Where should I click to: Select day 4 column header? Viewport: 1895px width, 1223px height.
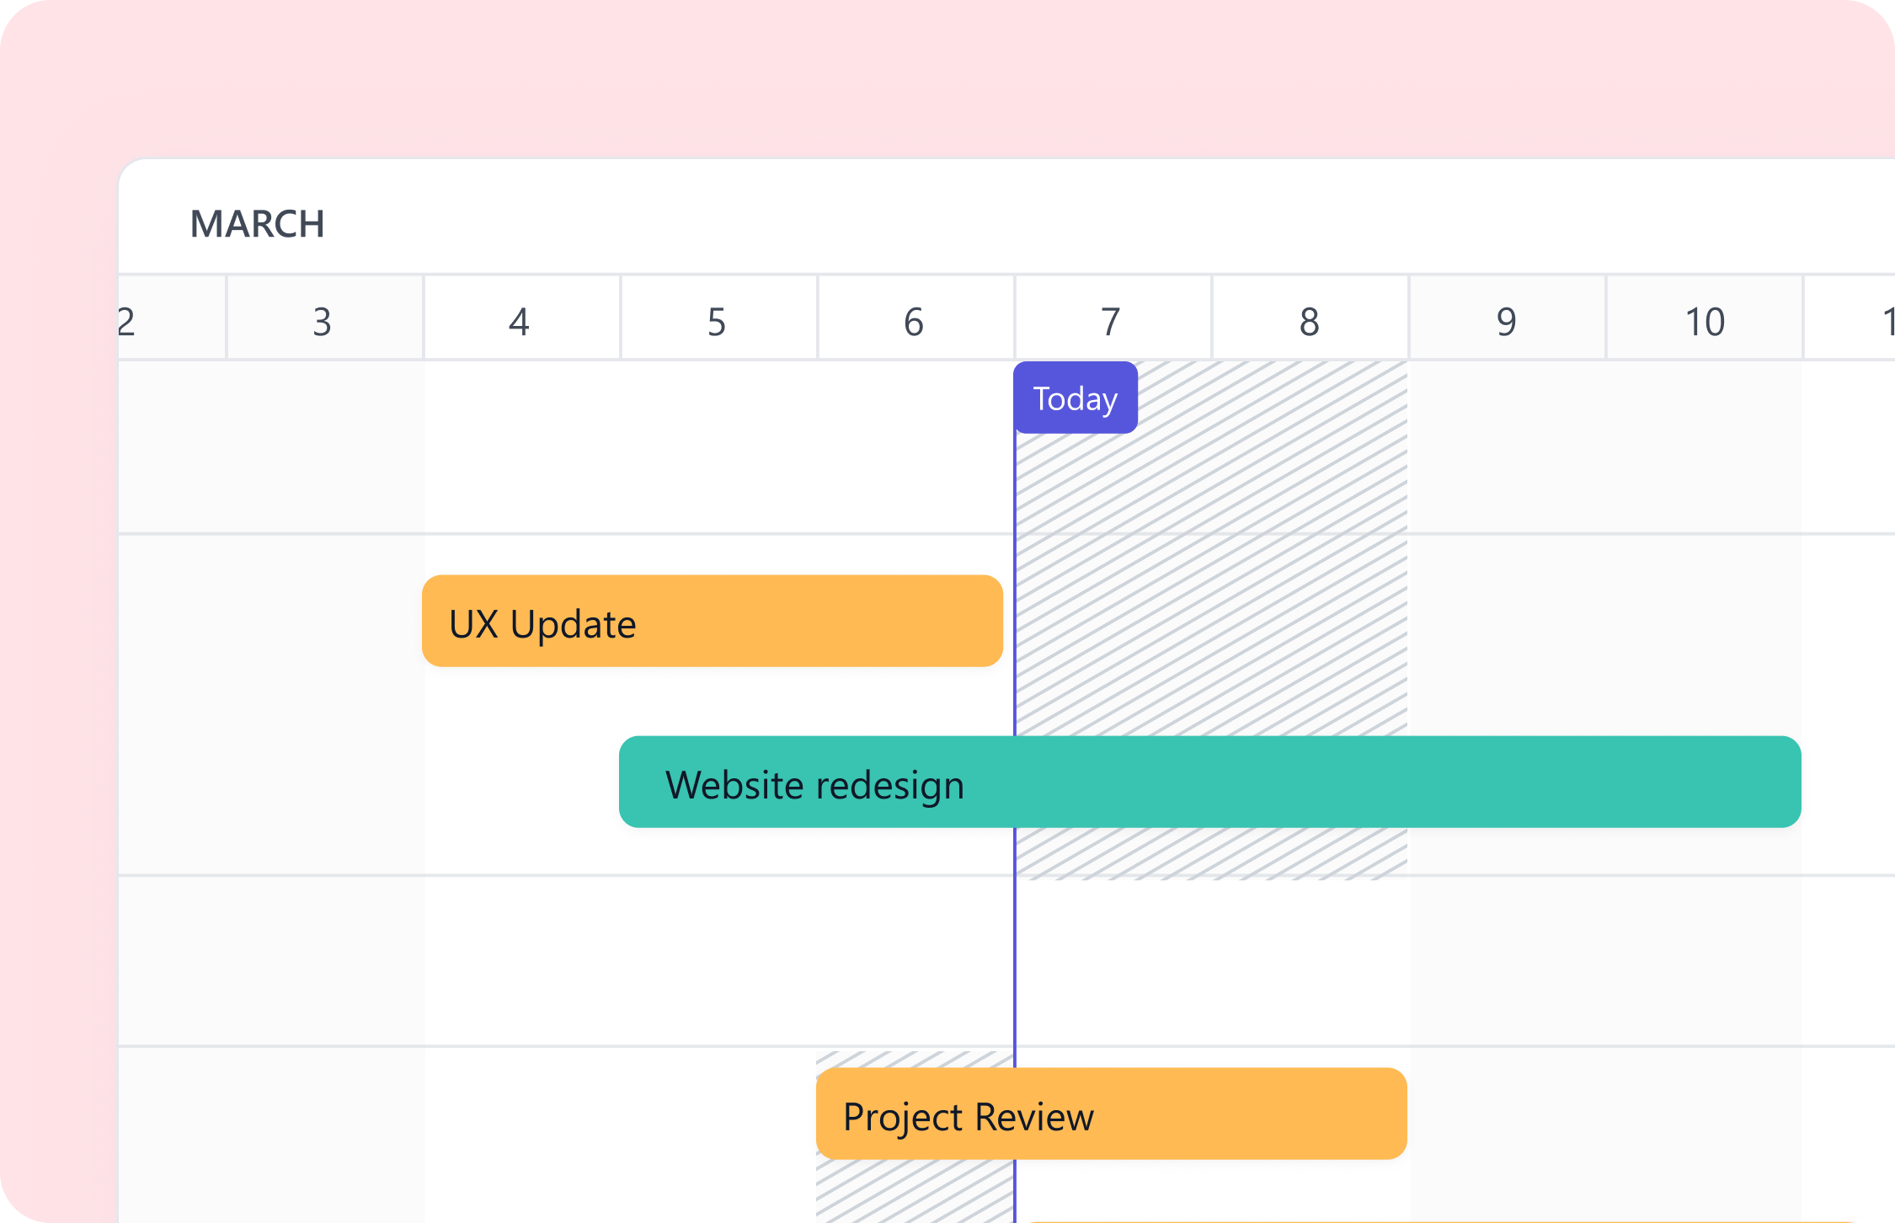pos(520,321)
